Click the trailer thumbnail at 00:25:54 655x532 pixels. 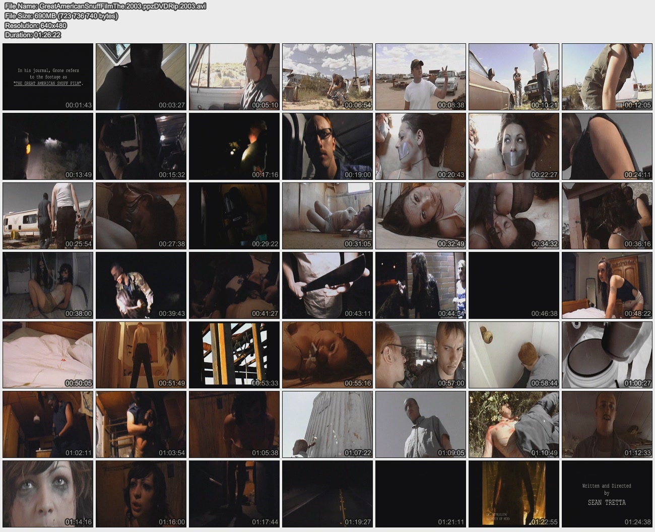(48, 216)
